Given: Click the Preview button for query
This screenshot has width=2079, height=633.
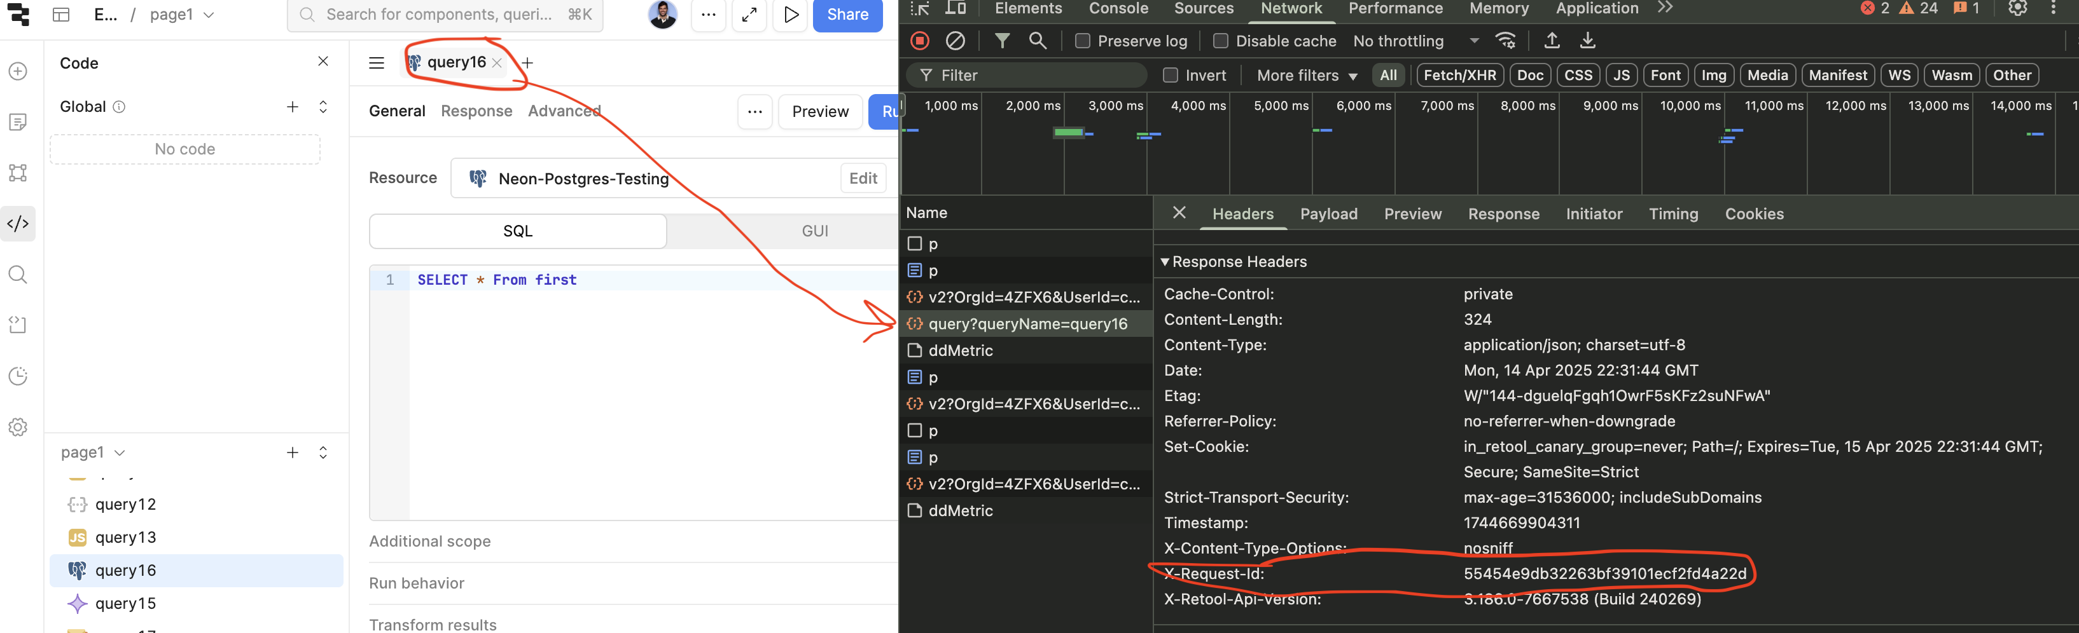Looking at the screenshot, I should point(820,111).
